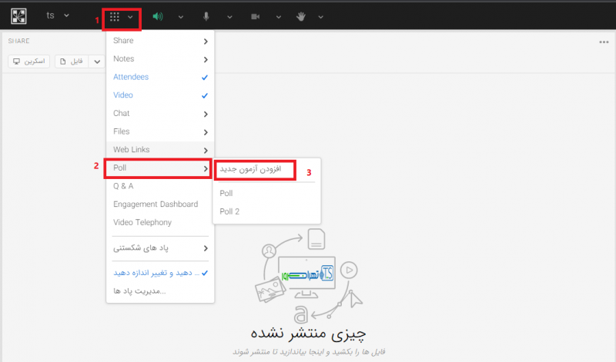Turn on the webcam camera icon
Screen dimensions: 616x362
pos(255,16)
